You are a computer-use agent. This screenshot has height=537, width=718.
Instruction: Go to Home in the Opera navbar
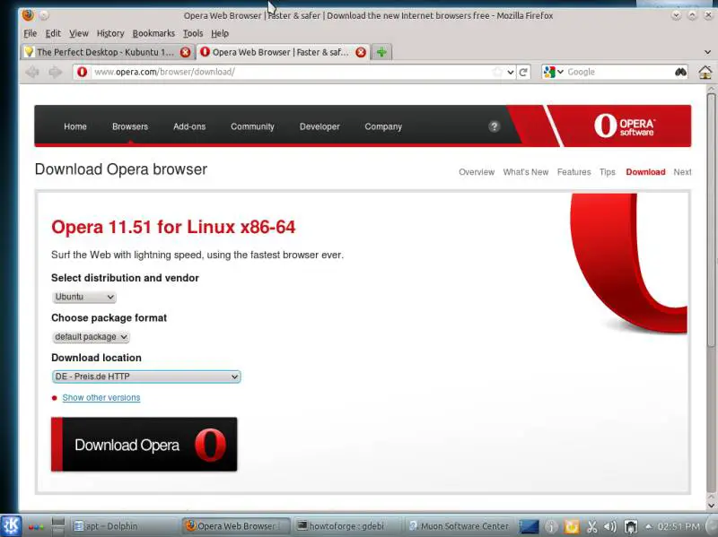(75, 126)
